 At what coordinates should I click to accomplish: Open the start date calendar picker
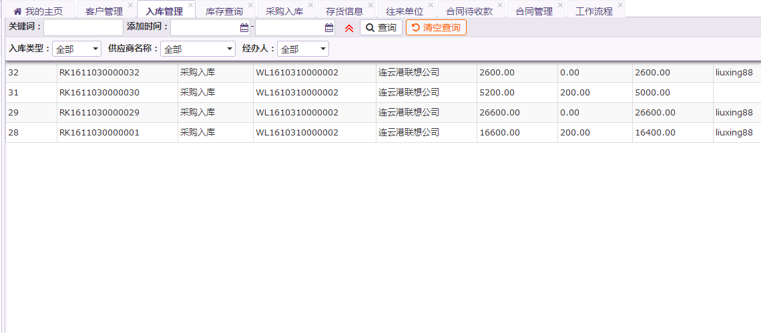pyautogui.click(x=244, y=28)
